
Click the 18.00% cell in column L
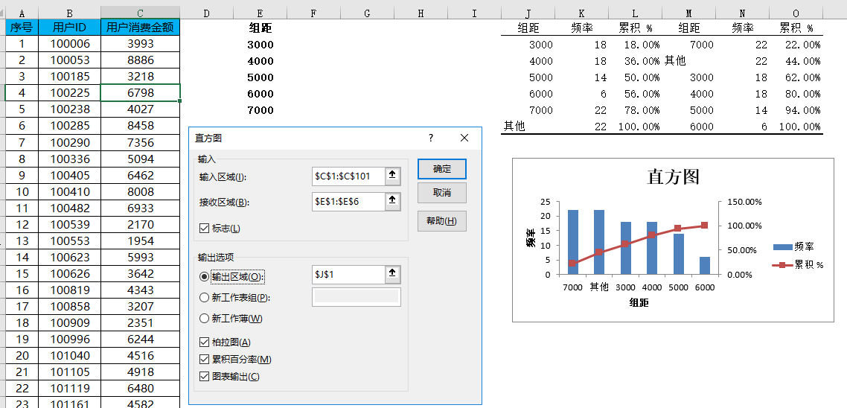pos(636,45)
